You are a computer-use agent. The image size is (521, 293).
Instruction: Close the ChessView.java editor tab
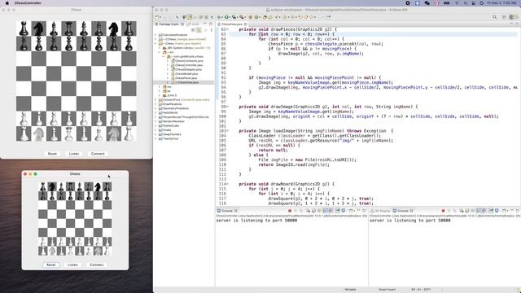(246, 24)
